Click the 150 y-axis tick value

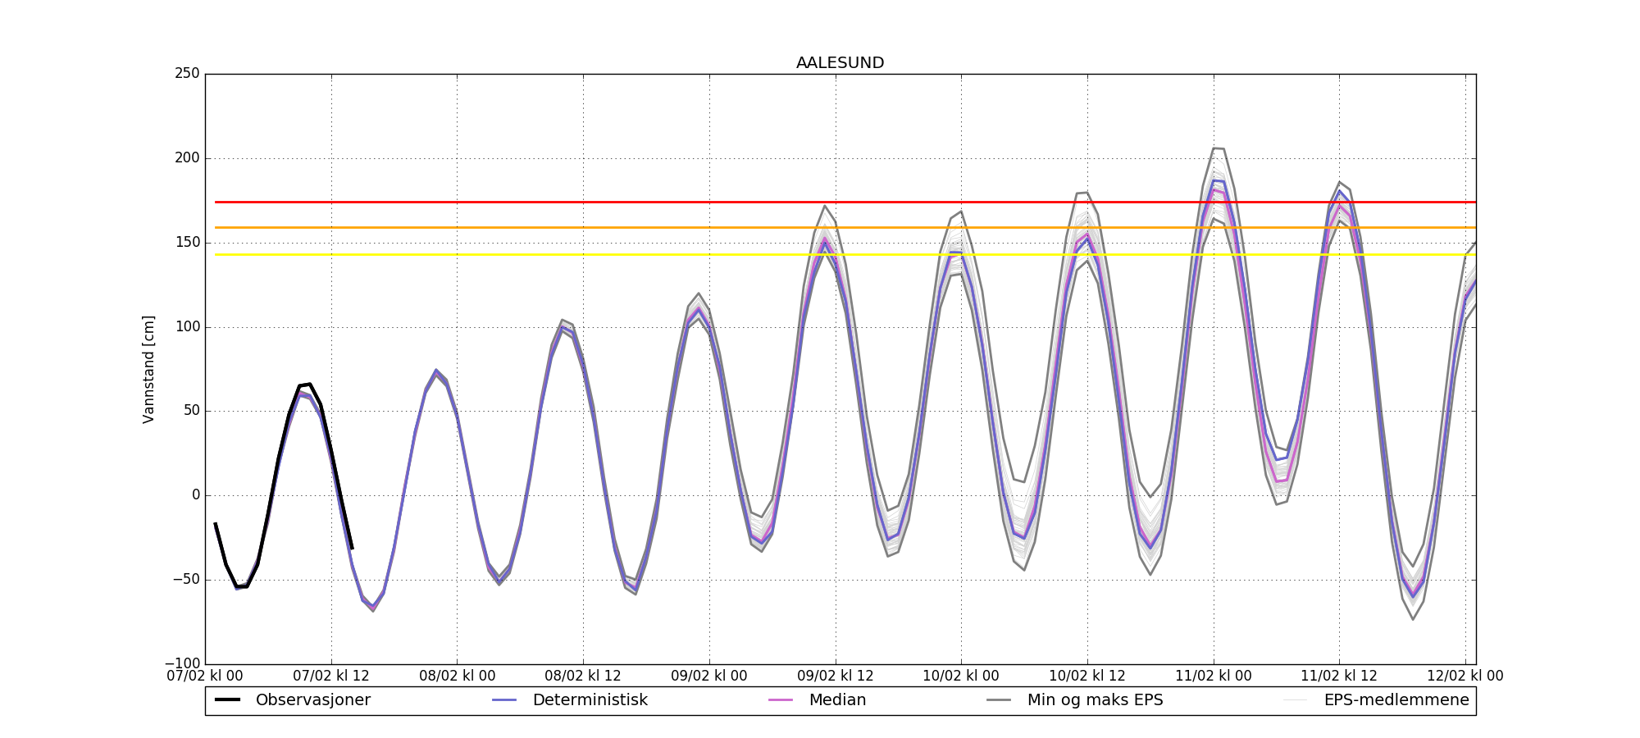pos(187,243)
